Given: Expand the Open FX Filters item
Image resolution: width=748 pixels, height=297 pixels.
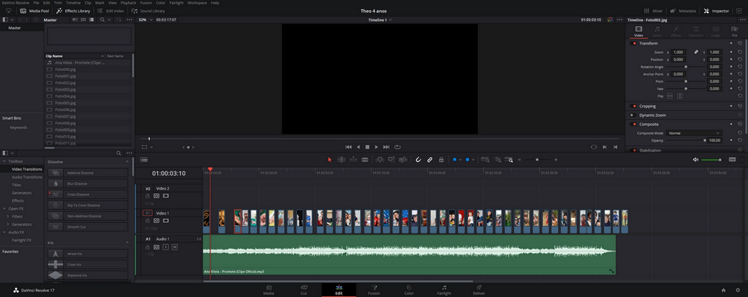Looking at the screenshot, I should [x=8, y=216].
